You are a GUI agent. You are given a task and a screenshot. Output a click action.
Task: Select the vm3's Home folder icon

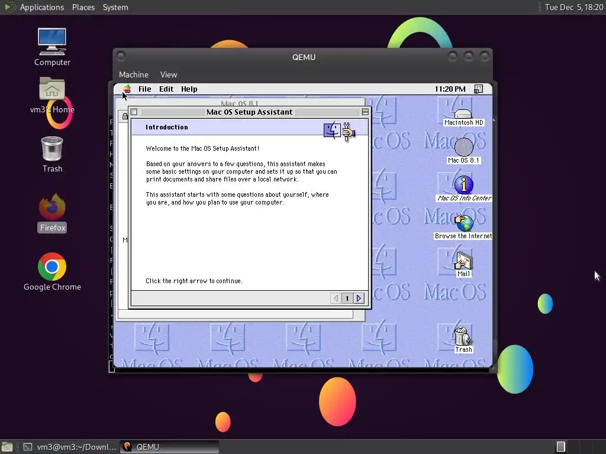52,95
